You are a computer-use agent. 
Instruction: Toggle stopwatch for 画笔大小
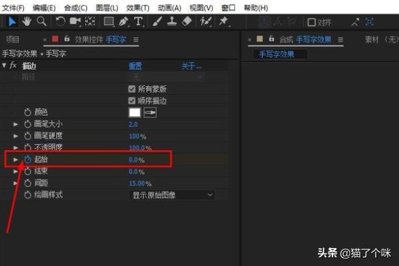28,124
